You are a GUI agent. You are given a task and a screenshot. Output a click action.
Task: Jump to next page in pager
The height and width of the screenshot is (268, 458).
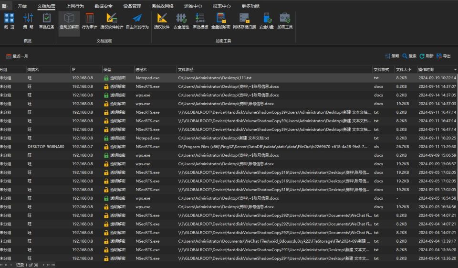click(x=48, y=265)
